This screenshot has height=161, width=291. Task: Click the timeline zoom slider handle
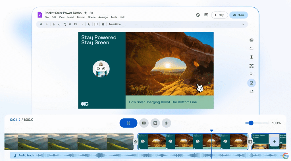251,123
